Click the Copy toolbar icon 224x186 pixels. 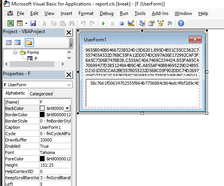pyautogui.click(x=53, y=23)
